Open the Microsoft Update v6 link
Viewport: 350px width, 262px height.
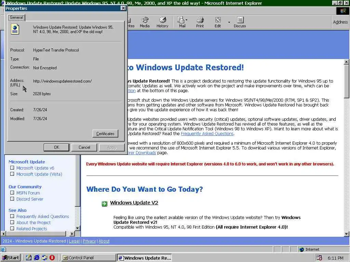pyautogui.click(x=35, y=168)
